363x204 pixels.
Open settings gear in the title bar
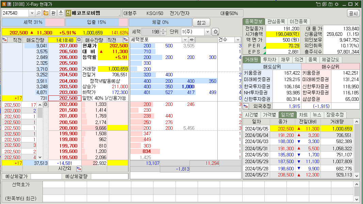pyautogui.click(x=336, y=4)
